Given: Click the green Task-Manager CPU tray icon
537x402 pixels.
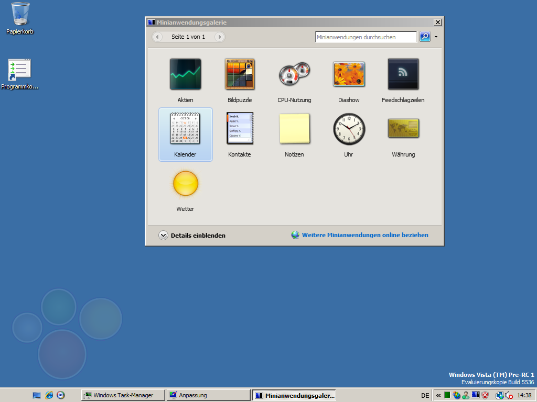Looking at the screenshot, I should (x=447, y=395).
